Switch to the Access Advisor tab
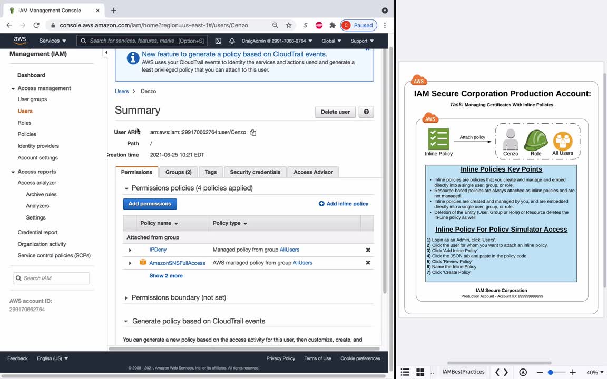This screenshot has width=607, height=379. (313, 172)
